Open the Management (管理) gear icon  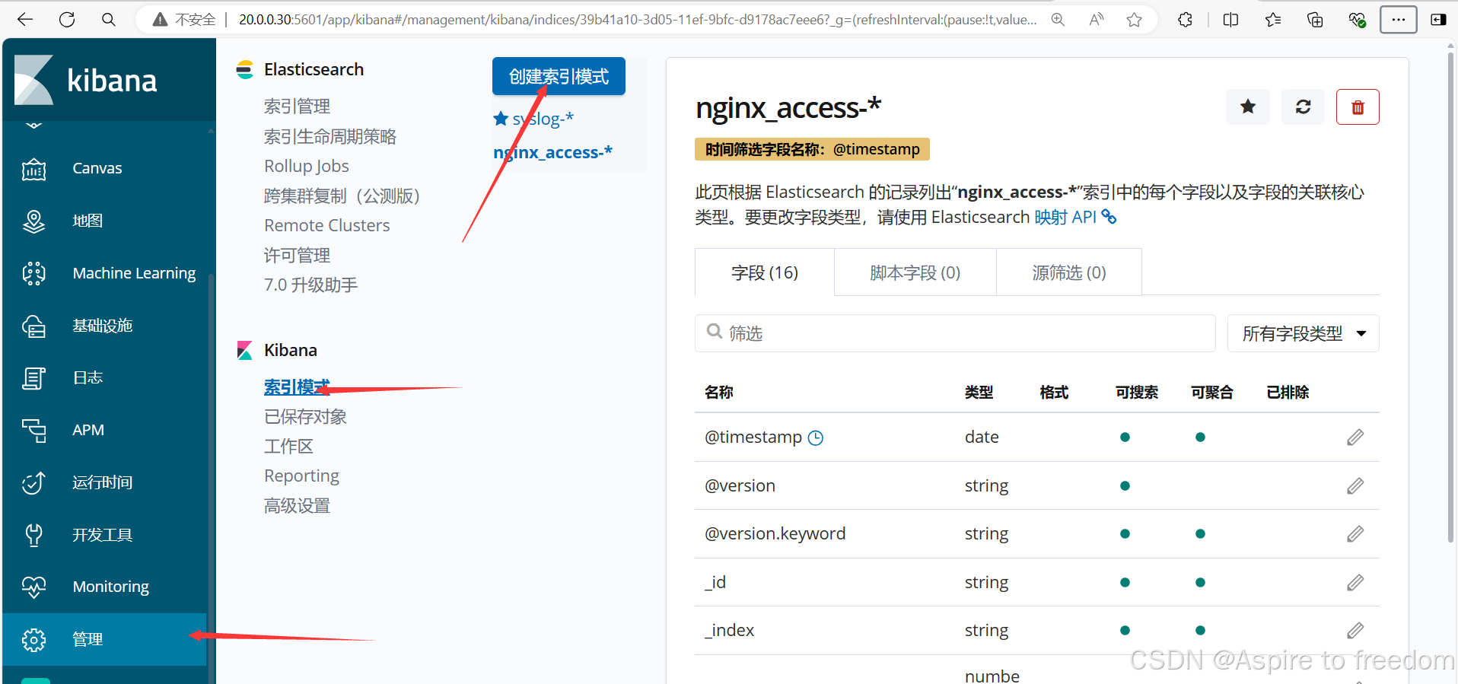(33, 640)
